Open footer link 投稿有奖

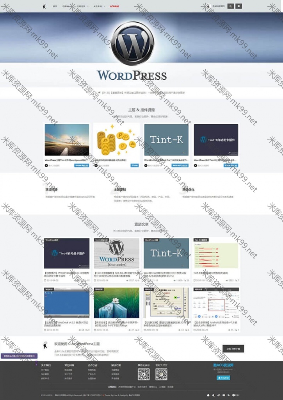pos(92,370)
